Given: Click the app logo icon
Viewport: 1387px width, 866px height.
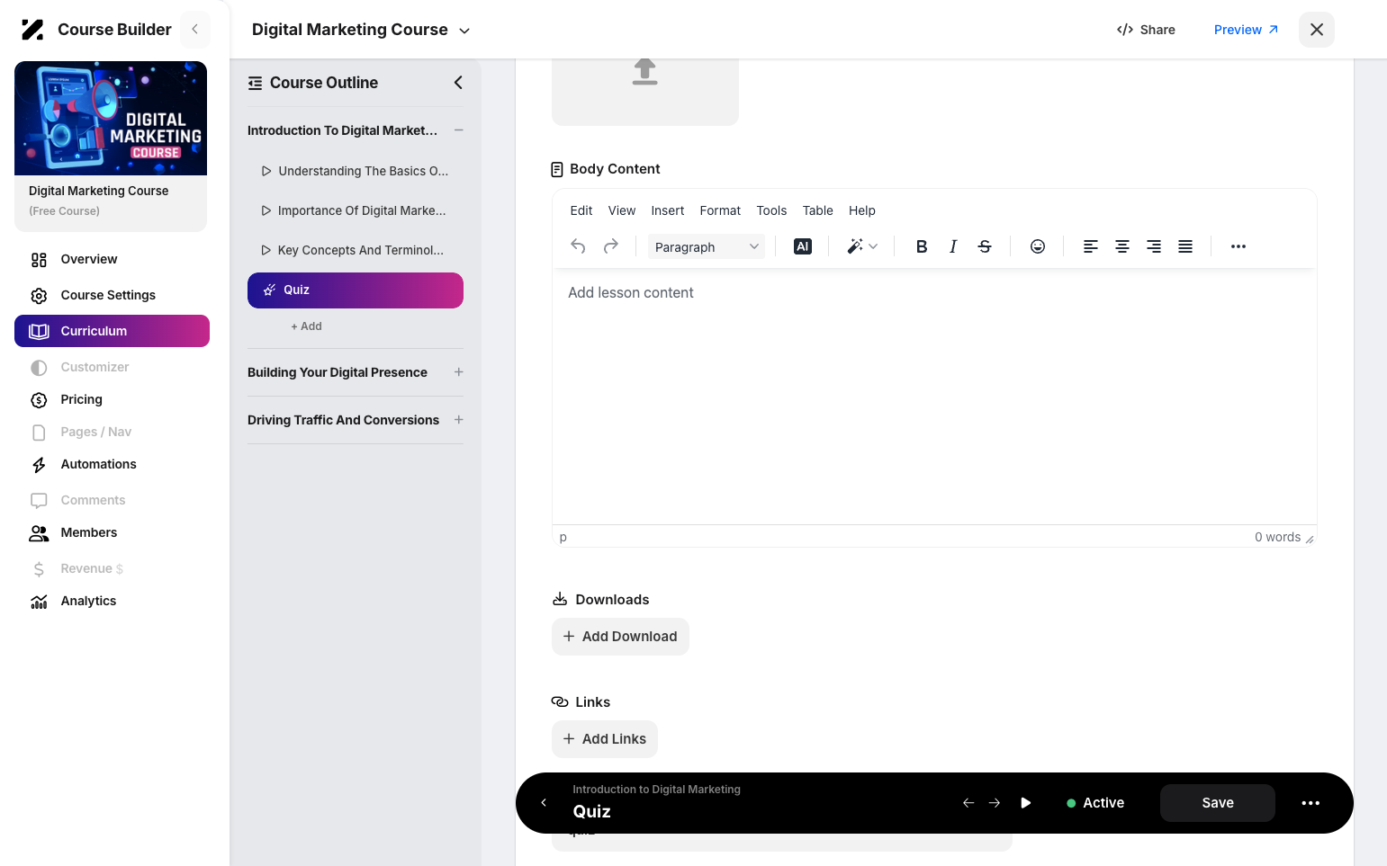Looking at the screenshot, I should 32,30.
